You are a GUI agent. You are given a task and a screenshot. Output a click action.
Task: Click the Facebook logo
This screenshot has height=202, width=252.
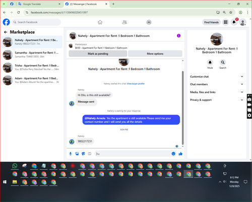coord(7,22)
